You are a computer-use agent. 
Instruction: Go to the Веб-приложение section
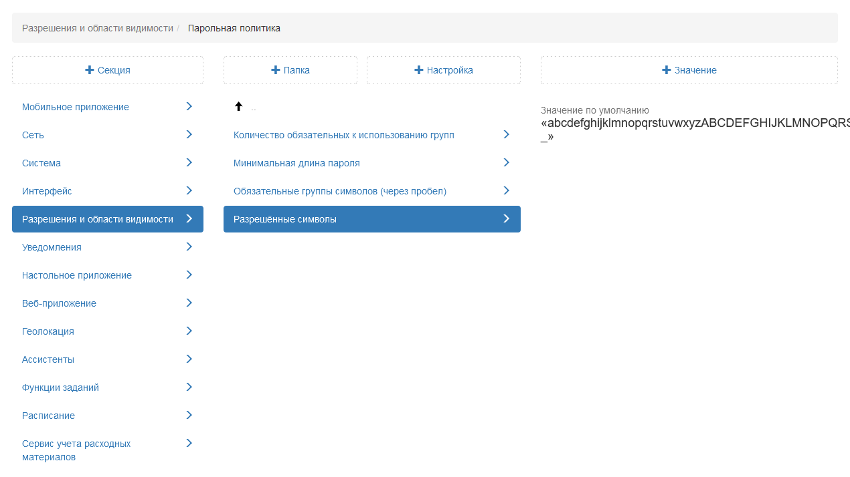click(59, 303)
